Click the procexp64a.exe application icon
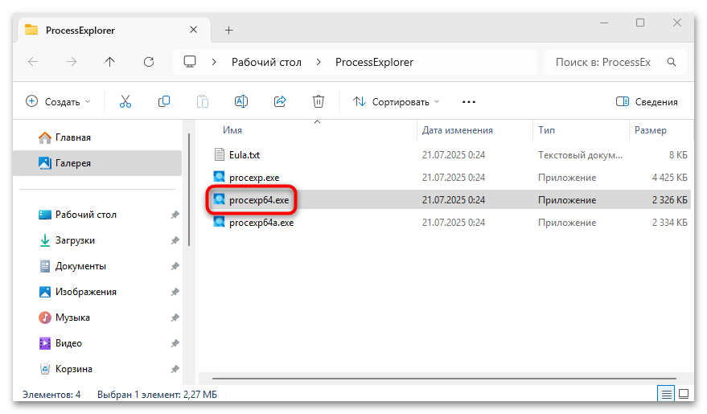 click(219, 222)
